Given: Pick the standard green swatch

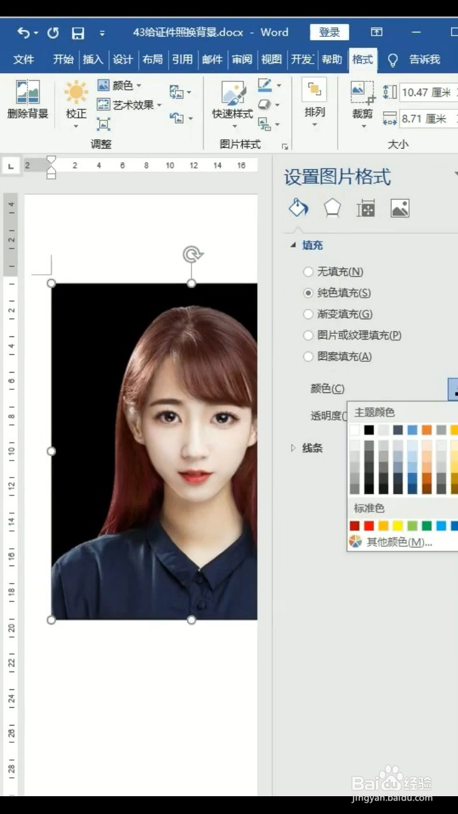Looking at the screenshot, I should click(427, 526).
